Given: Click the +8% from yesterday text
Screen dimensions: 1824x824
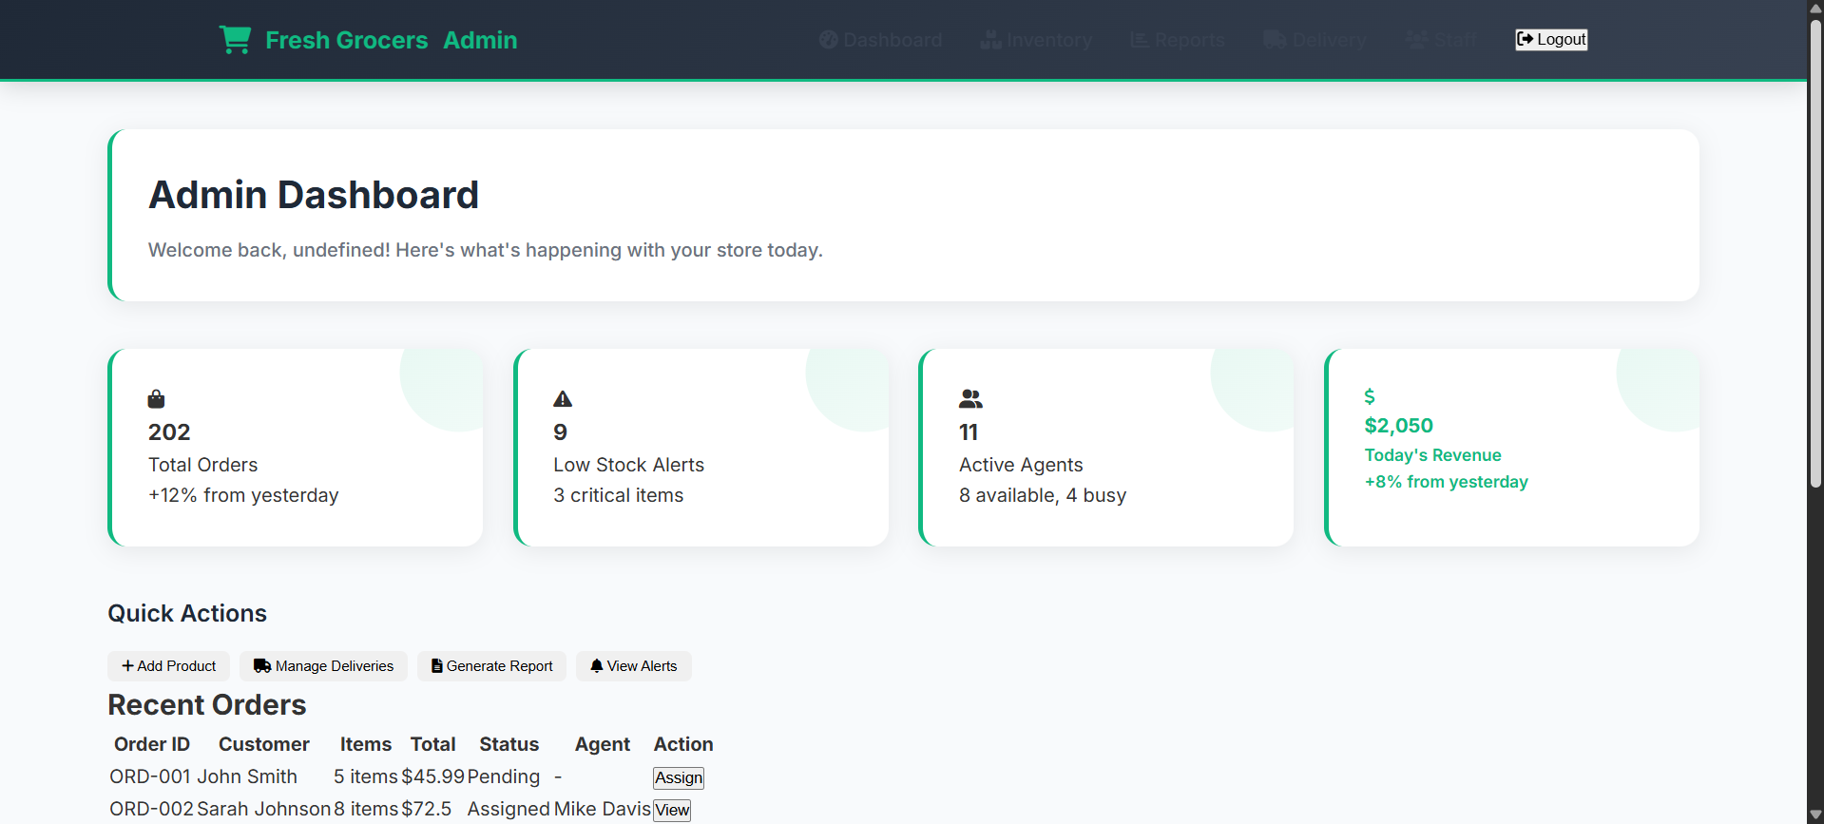Looking at the screenshot, I should point(1447,482).
